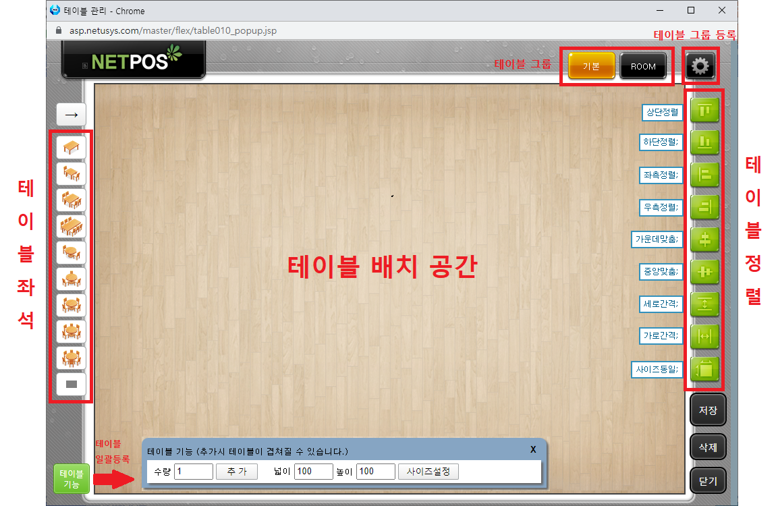Click the bottom align (하단정렬) icon
The image size is (778, 506).
704,142
